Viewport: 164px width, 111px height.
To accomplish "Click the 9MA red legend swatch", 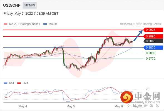I will point(19,83).
